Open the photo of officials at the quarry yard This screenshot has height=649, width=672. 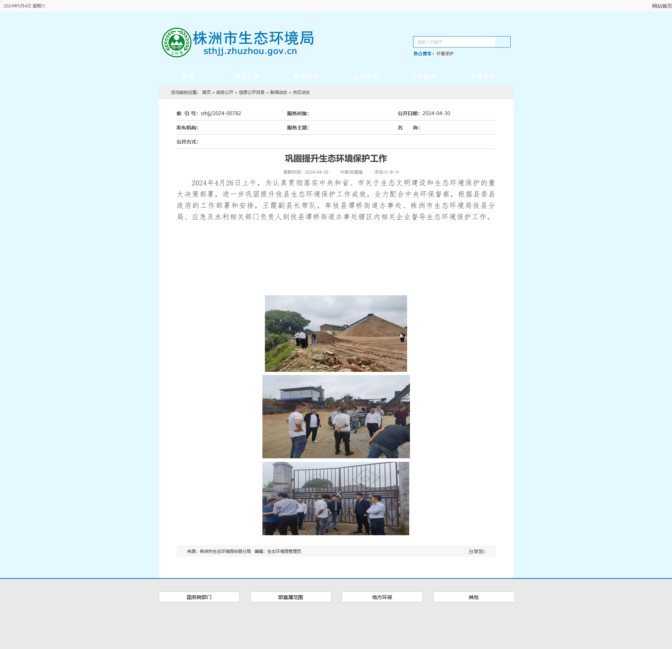pyautogui.click(x=336, y=417)
